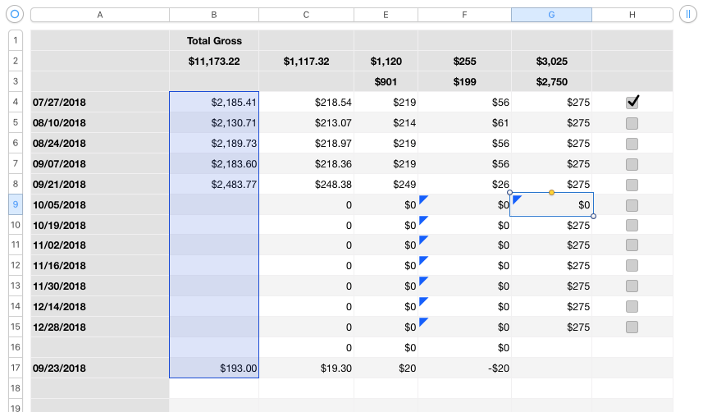
Task: Uncheck the 07/27/2018 row checkbox
Action: pos(632,102)
